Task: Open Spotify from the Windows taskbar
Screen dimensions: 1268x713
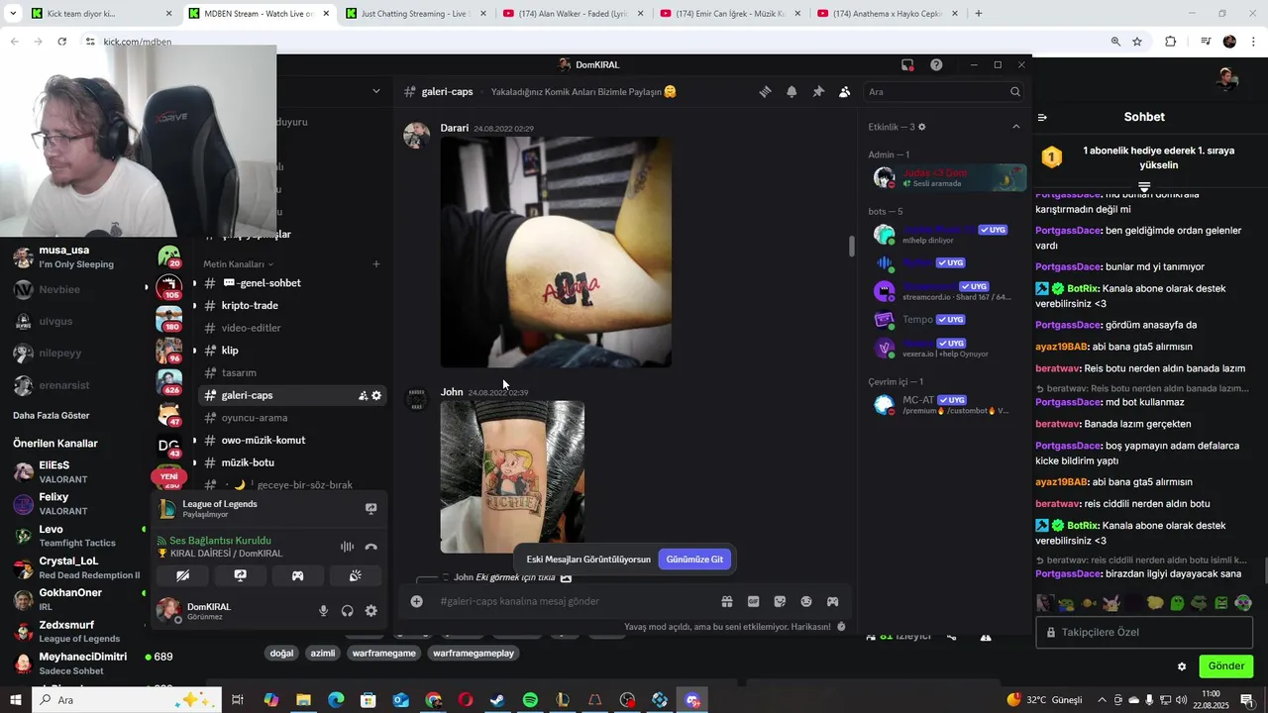Action: [530, 700]
